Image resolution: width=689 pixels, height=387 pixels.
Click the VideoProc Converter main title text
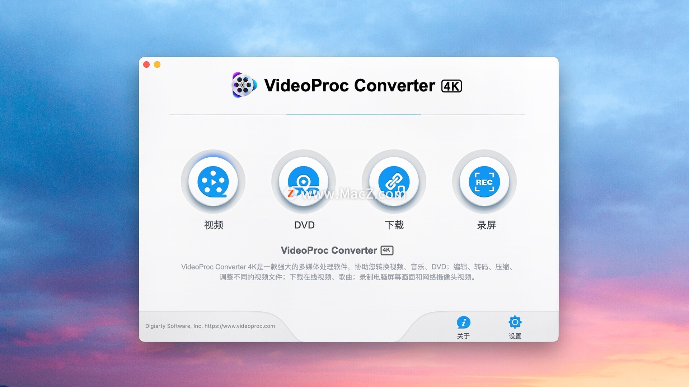(x=350, y=86)
